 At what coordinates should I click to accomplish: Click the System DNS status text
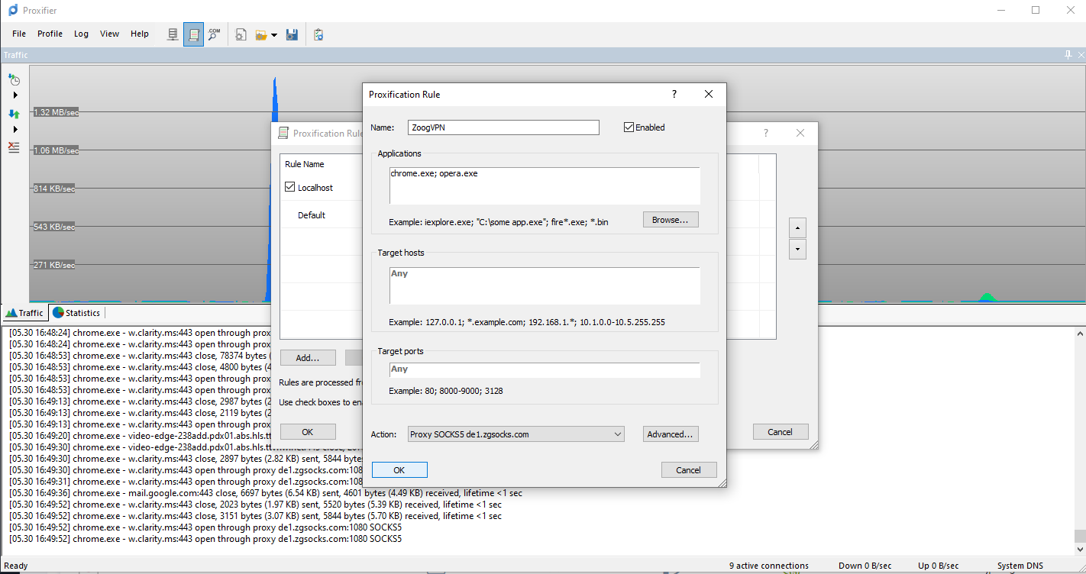coord(1021,566)
